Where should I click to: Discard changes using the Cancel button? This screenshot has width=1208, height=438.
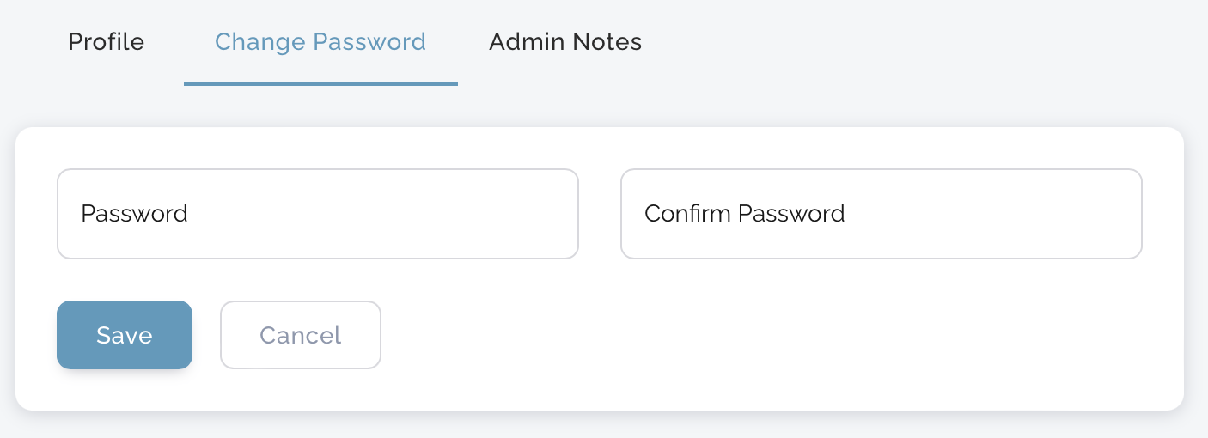tap(300, 335)
